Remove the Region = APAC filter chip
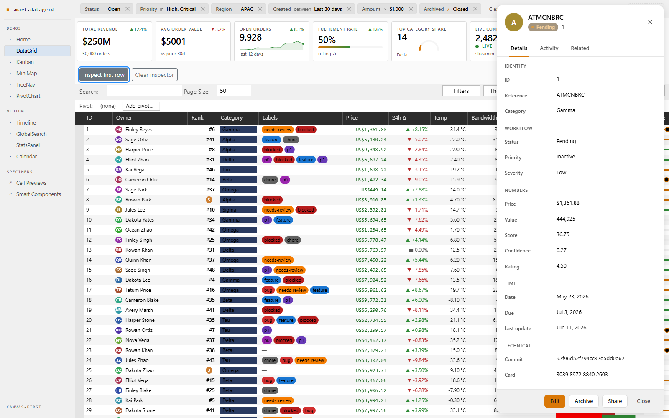This screenshot has height=418, width=669. [260, 9]
